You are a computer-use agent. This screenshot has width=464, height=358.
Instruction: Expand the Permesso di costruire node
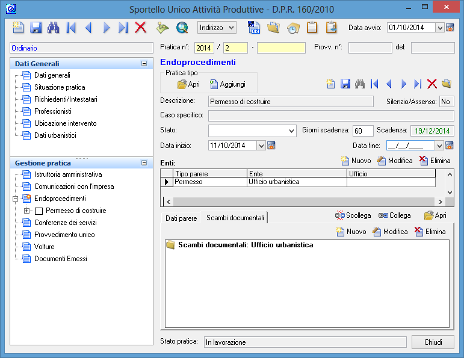(x=26, y=211)
